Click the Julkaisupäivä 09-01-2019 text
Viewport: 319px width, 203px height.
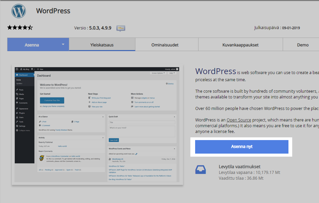277,28
